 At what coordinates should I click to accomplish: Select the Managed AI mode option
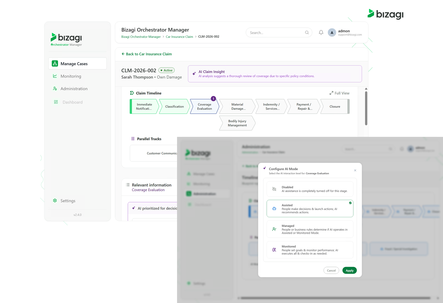(x=310, y=229)
